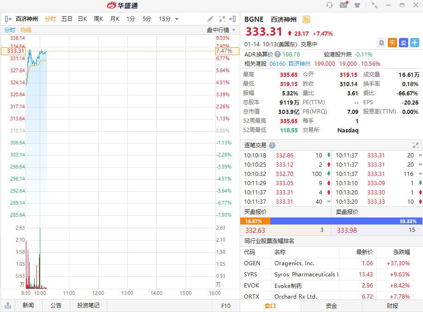423x312 pixels.
Task: Sort by 最新价 column header
Action: [x=365, y=252]
